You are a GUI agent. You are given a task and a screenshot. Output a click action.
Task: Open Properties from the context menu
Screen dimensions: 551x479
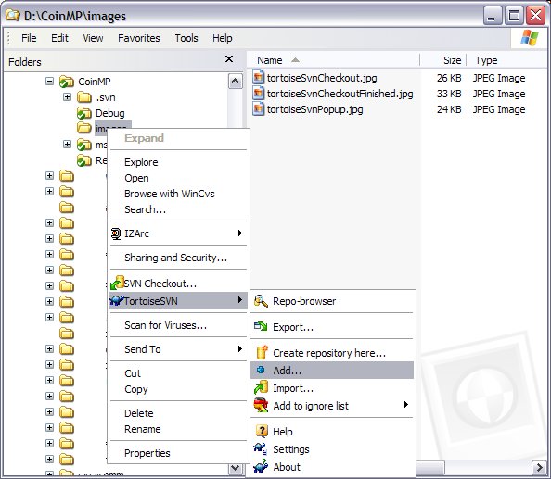178,453
